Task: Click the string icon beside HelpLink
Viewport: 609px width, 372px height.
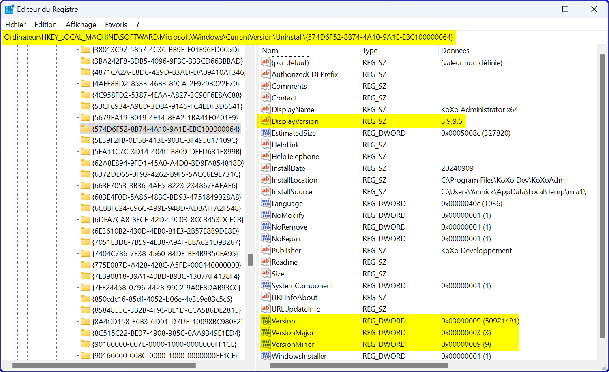Action: coord(266,144)
